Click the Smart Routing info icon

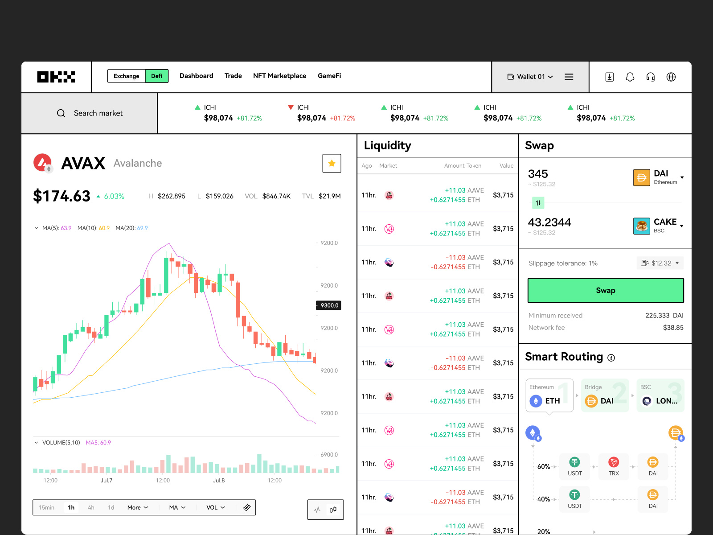(611, 358)
